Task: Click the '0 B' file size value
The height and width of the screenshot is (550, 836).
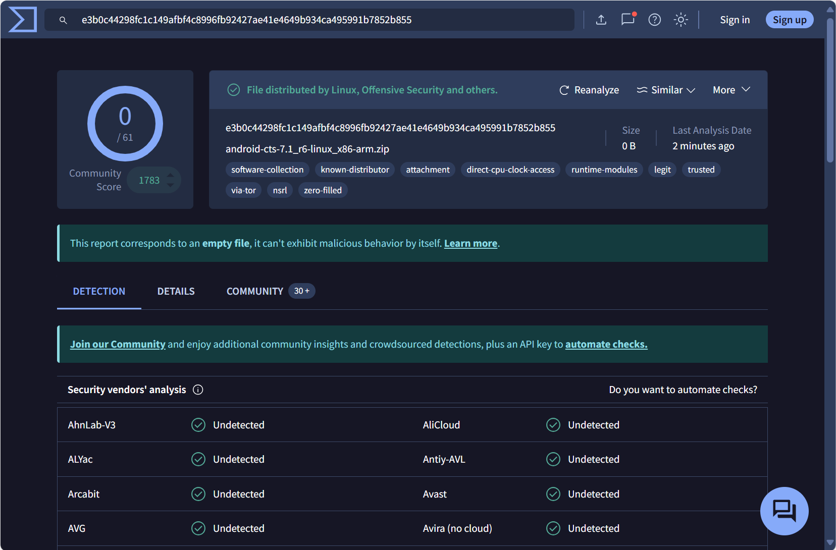Action: 629,146
